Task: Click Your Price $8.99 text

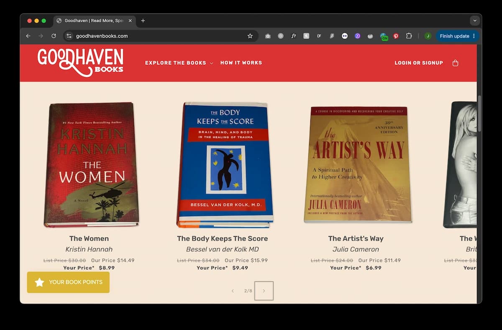Action: tap(89, 268)
